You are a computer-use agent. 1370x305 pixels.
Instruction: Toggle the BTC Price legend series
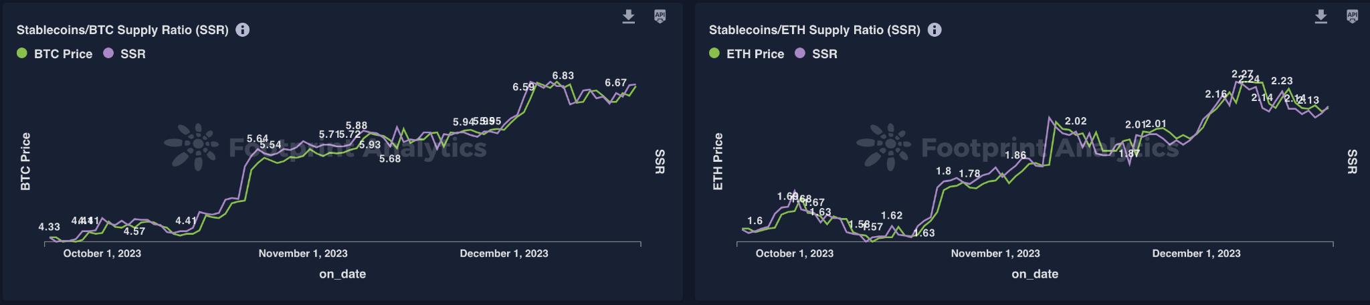(x=63, y=54)
